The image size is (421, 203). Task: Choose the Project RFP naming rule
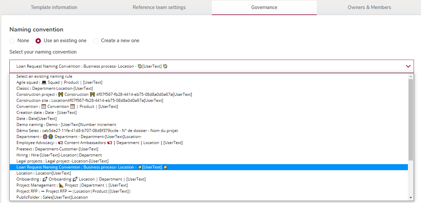click(x=209, y=191)
